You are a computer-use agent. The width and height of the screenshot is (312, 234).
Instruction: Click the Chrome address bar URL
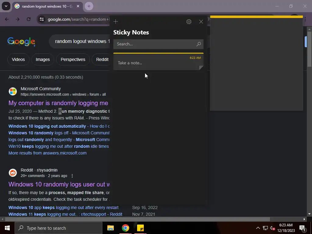point(78,19)
